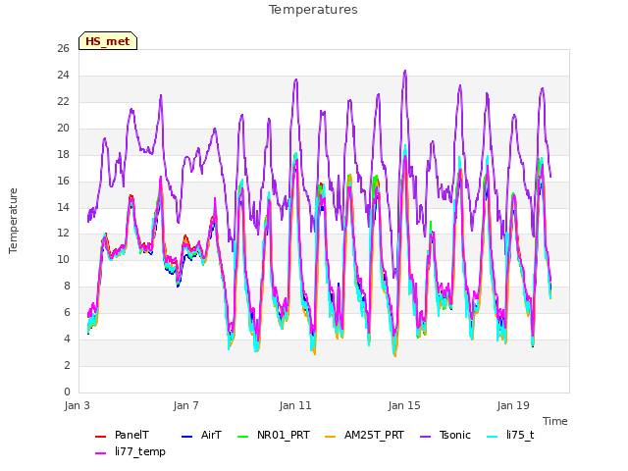Click the Temperatures chart title
The height and width of the screenshot is (471, 628).
313,10
